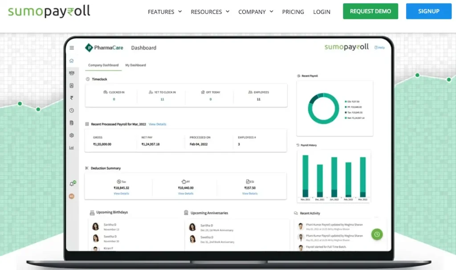
Task: Click the Net legend color swatch
Action: (x=346, y=118)
